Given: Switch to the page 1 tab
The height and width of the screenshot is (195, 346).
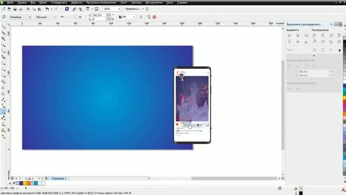Looking at the screenshot, I should [59, 178].
